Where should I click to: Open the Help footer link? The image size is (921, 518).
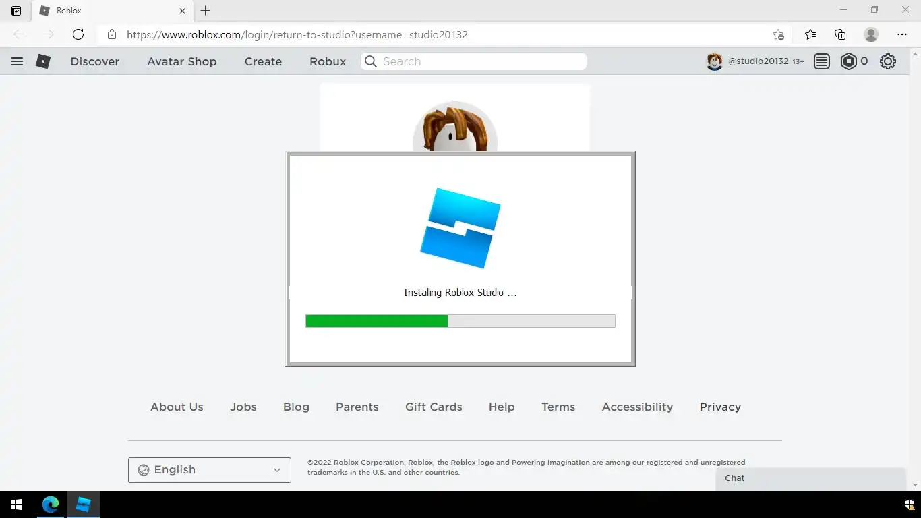(x=502, y=407)
